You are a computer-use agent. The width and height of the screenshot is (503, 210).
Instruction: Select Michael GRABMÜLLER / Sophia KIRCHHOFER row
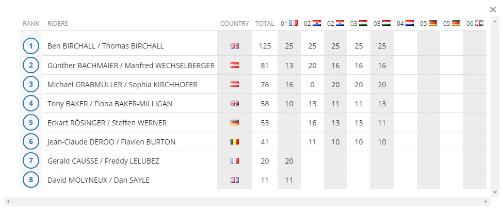tap(253, 84)
